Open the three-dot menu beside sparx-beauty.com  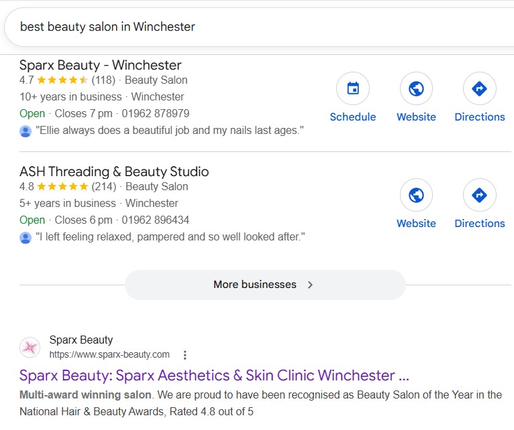(x=185, y=355)
